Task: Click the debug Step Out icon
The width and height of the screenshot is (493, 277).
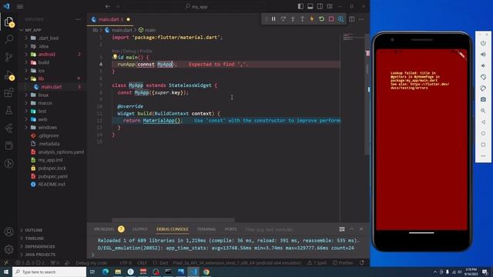Action: click(302, 19)
